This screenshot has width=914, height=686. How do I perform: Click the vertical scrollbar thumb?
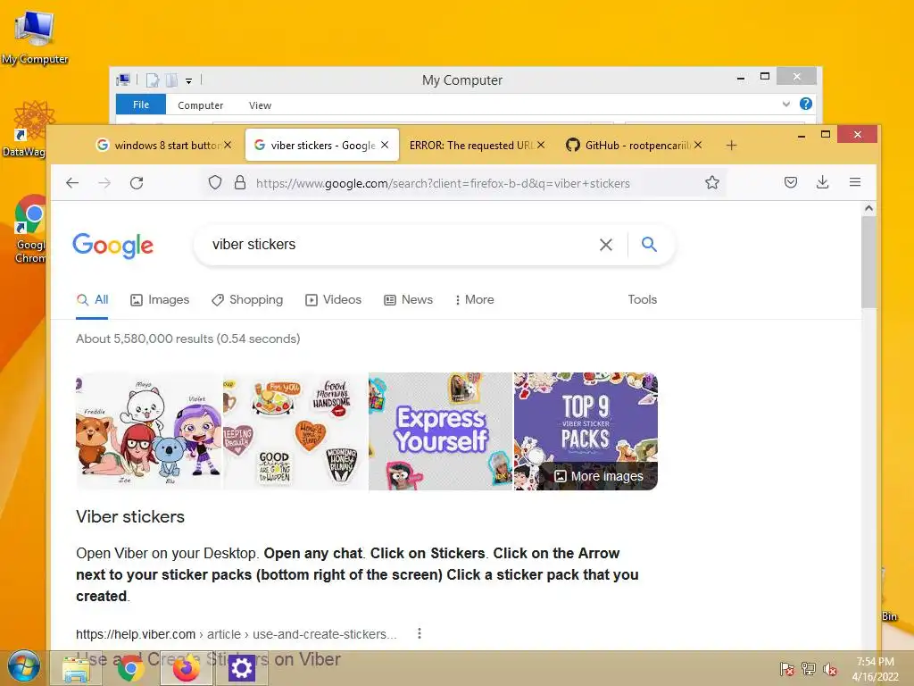pyautogui.click(x=868, y=262)
